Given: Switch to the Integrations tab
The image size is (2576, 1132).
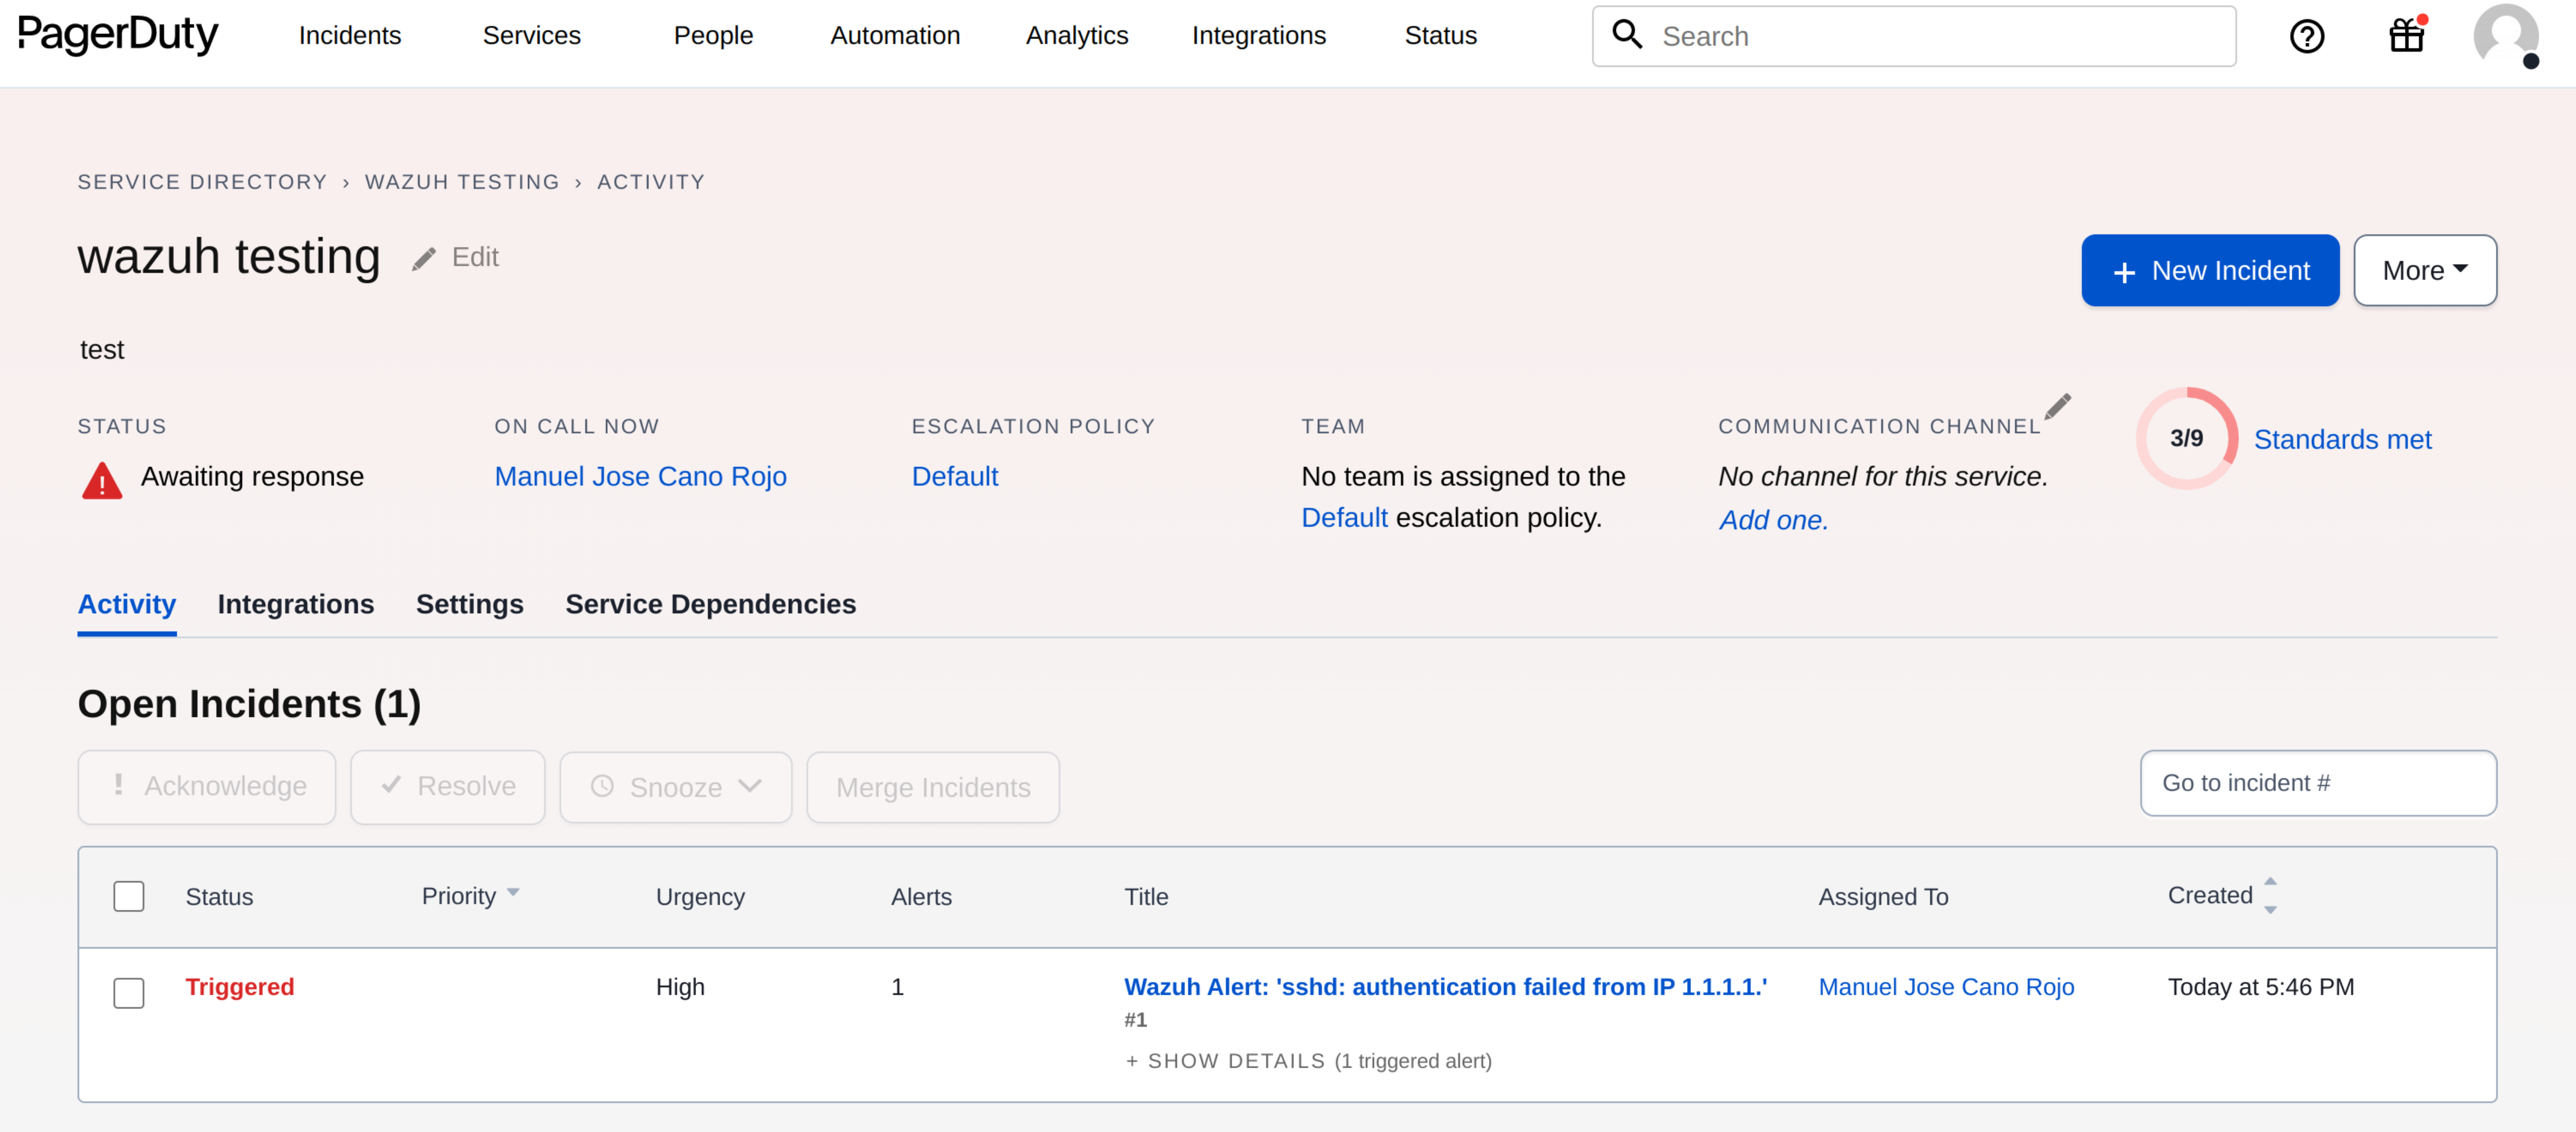Looking at the screenshot, I should tap(295, 604).
